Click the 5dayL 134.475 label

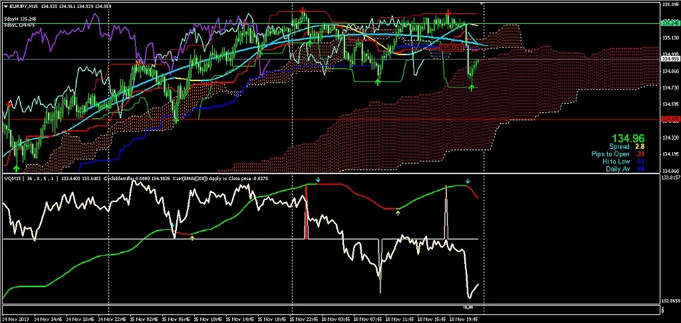[18, 25]
